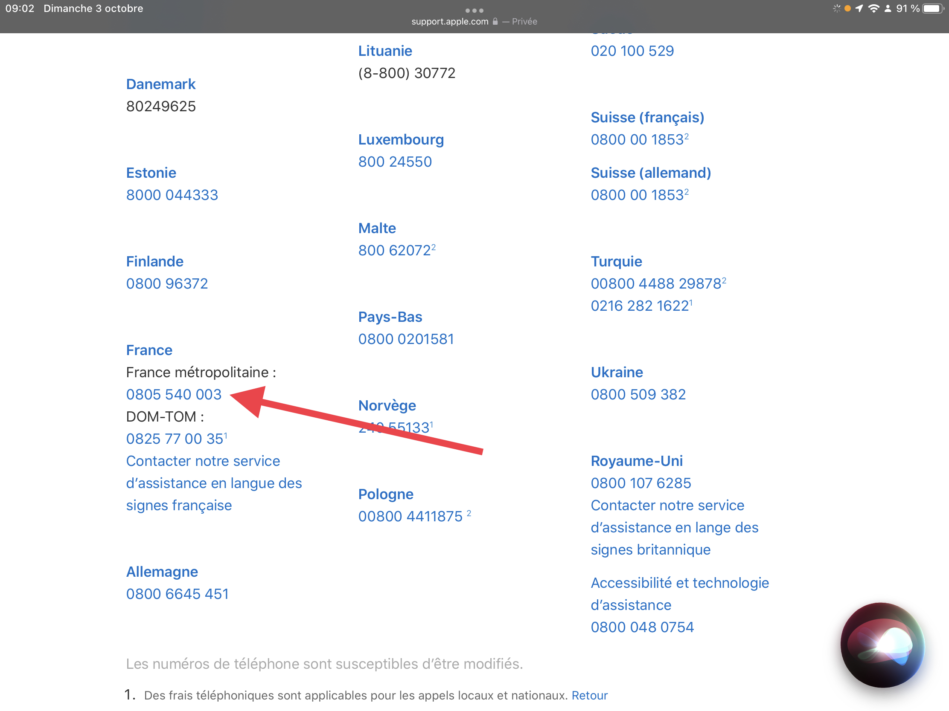Tap the three-dot multitasking icon
The width and height of the screenshot is (949, 711).
[474, 10]
